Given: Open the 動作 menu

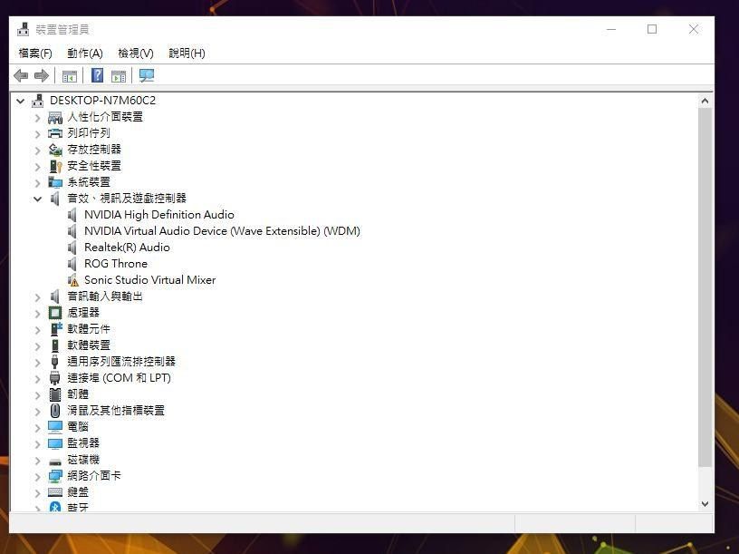Looking at the screenshot, I should point(85,53).
